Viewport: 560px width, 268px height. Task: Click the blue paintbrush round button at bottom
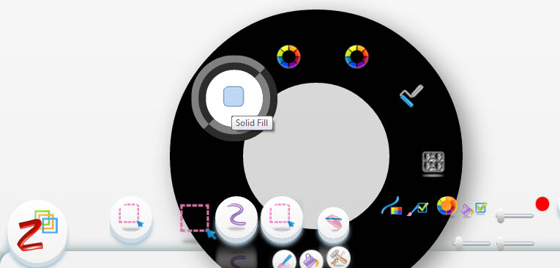[x=284, y=260]
